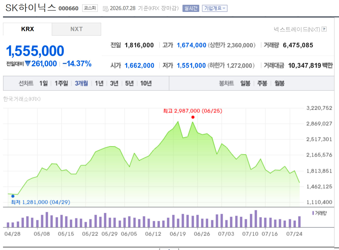The image size is (339, 250).
Task: Click the 한국거래소(KRX) chart caption
Action: (22, 99)
